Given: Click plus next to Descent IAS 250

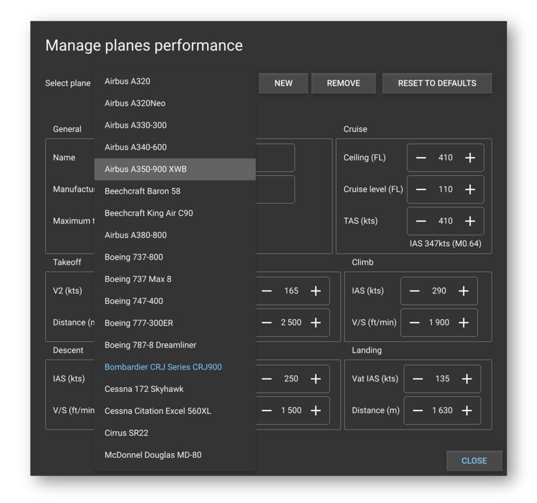Looking at the screenshot, I should pyautogui.click(x=315, y=379).
